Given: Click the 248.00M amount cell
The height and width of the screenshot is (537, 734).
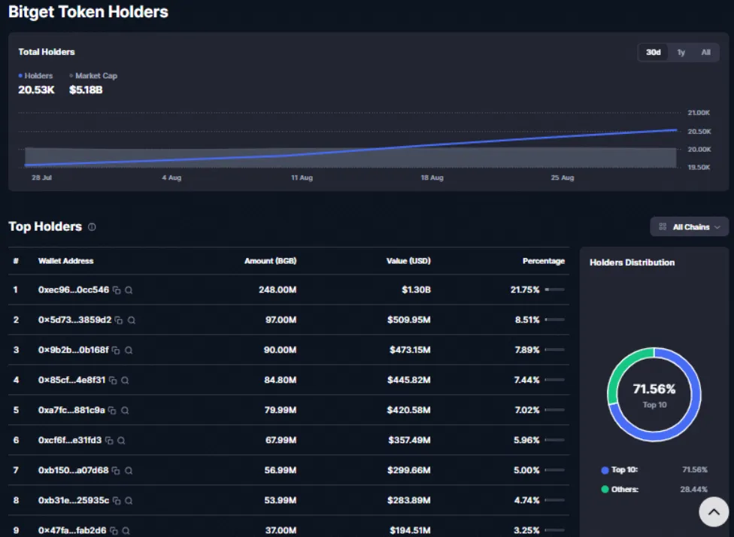Looking at the screenshot, I should (278, 290).
